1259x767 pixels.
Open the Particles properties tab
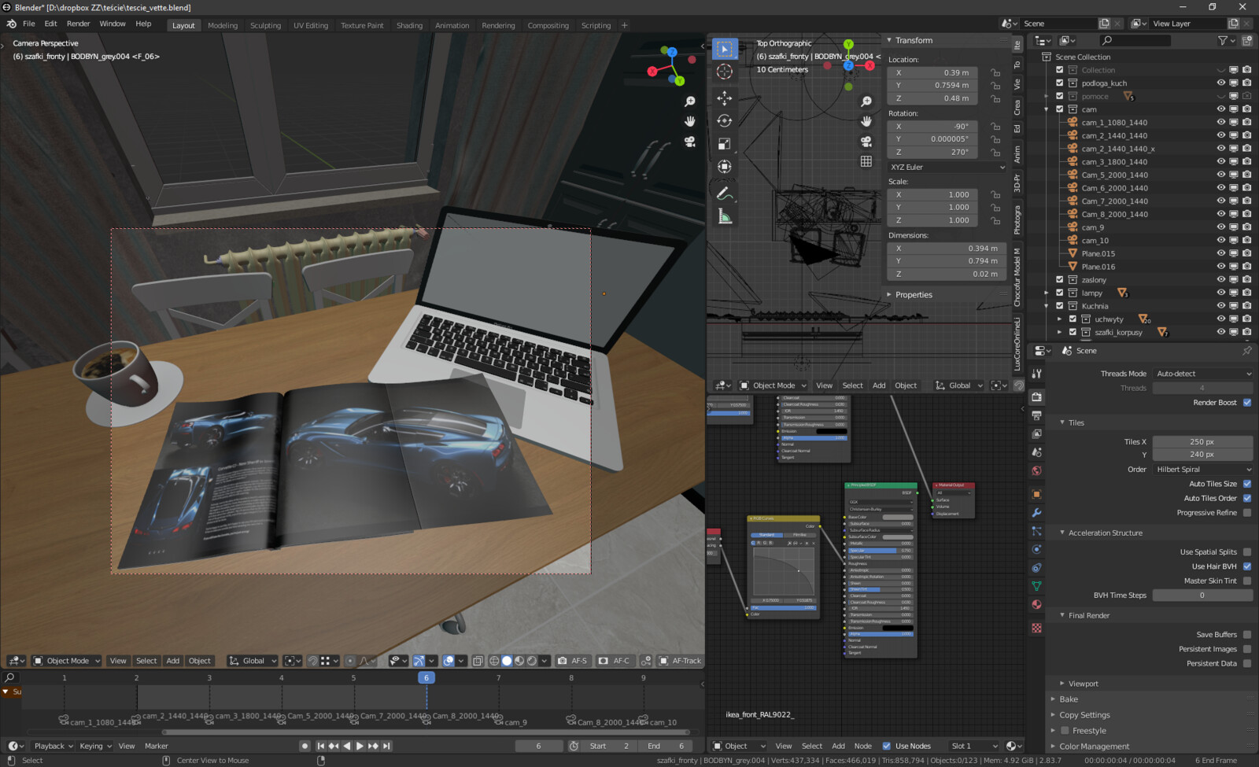pyautogui.click(x=1036, y=531)
